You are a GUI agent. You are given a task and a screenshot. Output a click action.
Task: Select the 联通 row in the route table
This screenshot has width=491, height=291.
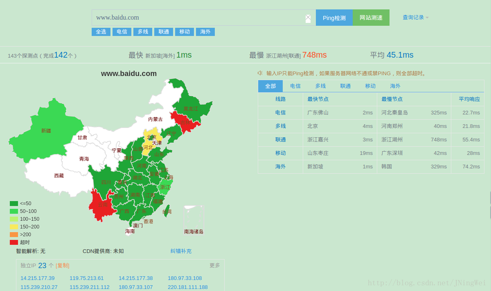pos(371,140)
